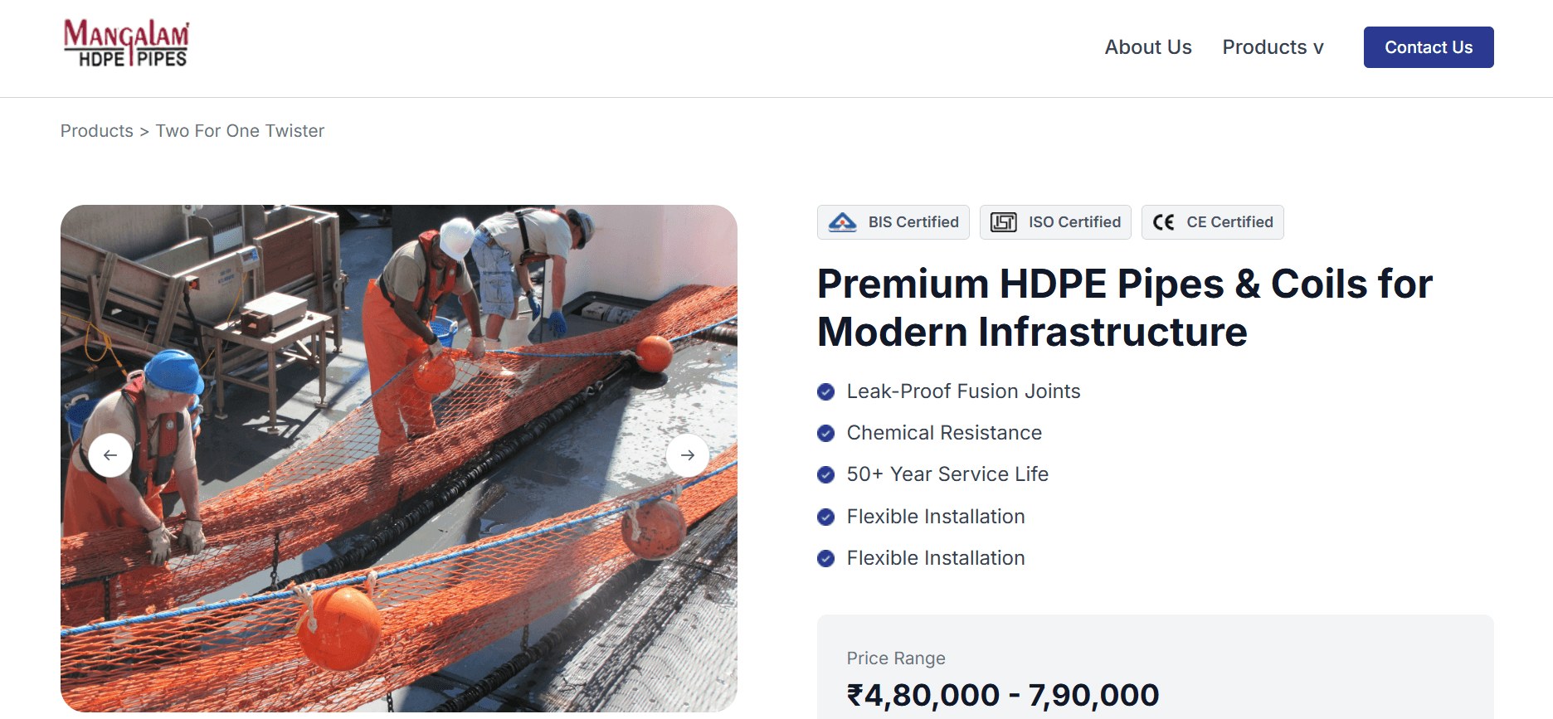Click the Contact Us button

click(1428, 47)
